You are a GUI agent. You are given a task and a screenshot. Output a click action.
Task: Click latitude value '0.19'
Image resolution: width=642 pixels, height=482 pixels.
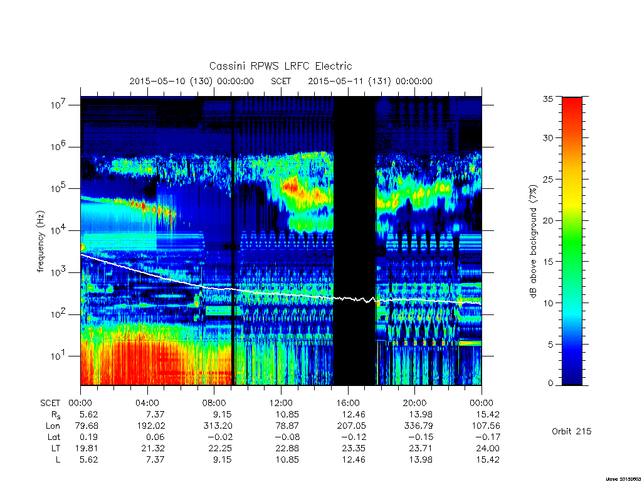[x=89, y=437]
